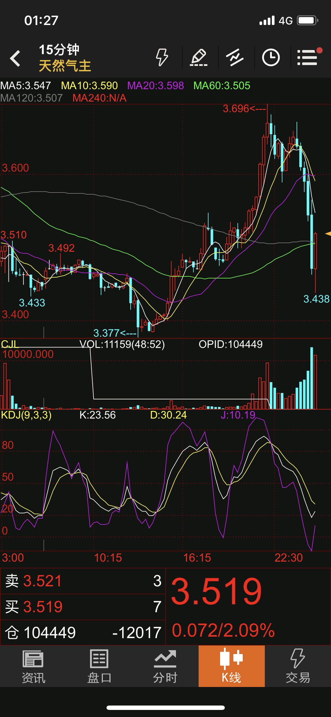The width and height of the screenshot is (331, 717).
Task: Open the lightning quick-trade icon in toolbar
Action: tap(162, 57)
